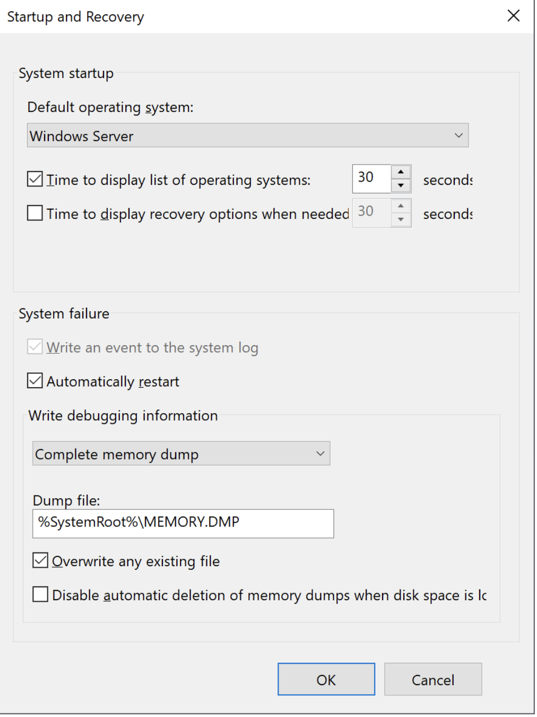Image resolution: width=537 pixels, height=717 pixels.
Task: Click the recovery options seconds field
Action: (x=371, y=212)
